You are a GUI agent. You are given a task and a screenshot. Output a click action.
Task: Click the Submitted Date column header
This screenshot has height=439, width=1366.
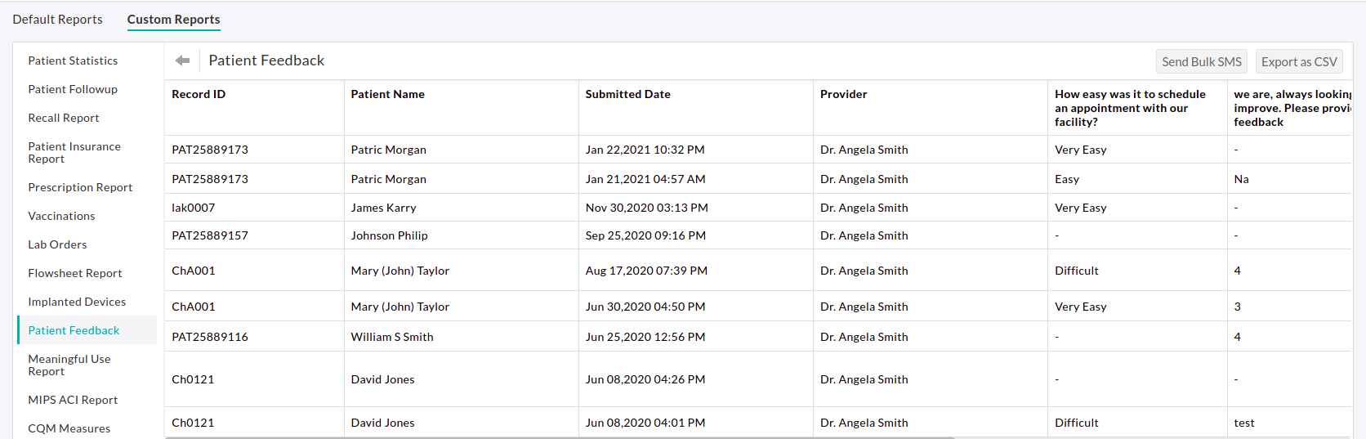627,94
